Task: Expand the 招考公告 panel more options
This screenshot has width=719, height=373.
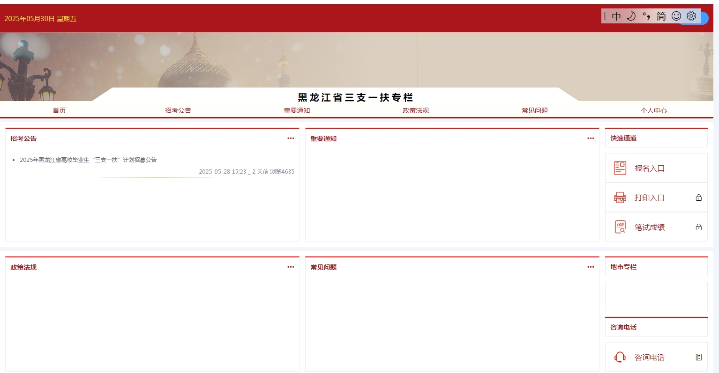Action: click(291, 138)
